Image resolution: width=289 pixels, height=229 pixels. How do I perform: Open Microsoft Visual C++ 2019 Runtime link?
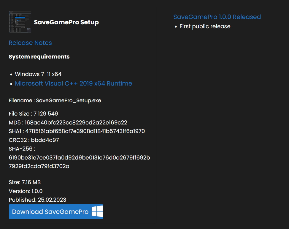[74, 83]
